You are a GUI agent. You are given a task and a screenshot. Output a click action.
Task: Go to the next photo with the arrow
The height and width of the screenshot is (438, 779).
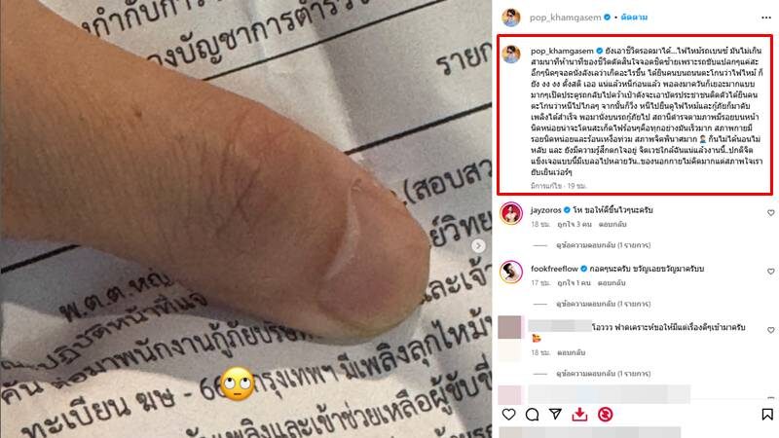coord(478,246)
